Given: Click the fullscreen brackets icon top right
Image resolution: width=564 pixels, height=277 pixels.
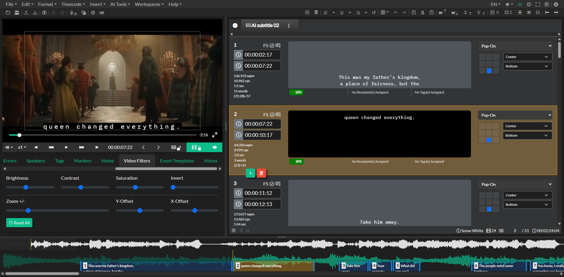Looking at the screenshot, I should 538,4.
